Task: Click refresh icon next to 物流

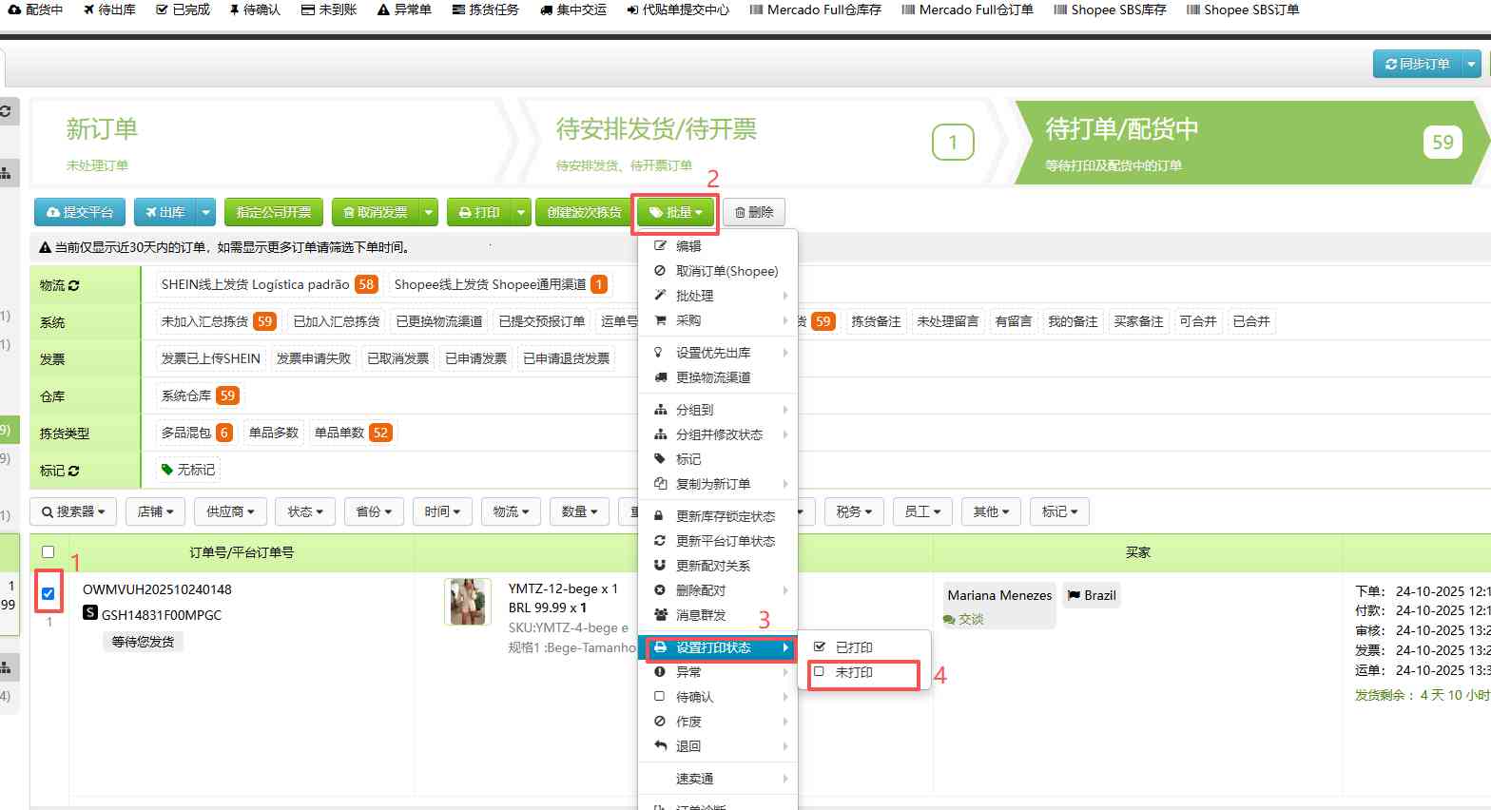Action: (x=74, y=285)
